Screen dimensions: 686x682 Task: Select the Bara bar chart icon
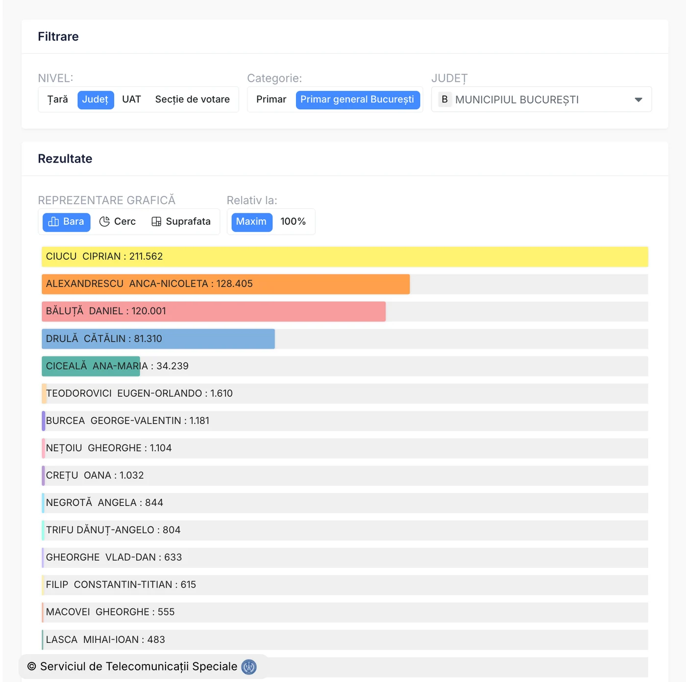(x=54, y=222)
